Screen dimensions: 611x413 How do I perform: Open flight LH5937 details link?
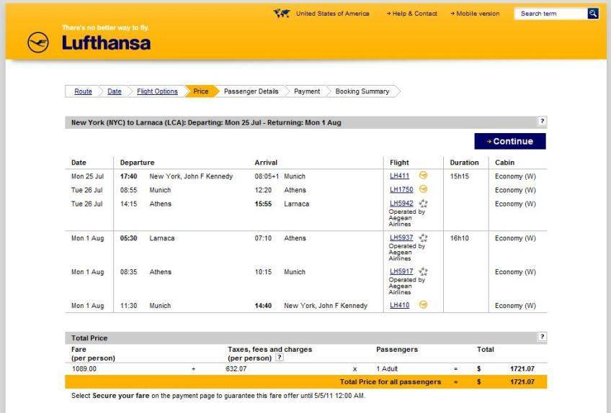click(x=401, y=237)
